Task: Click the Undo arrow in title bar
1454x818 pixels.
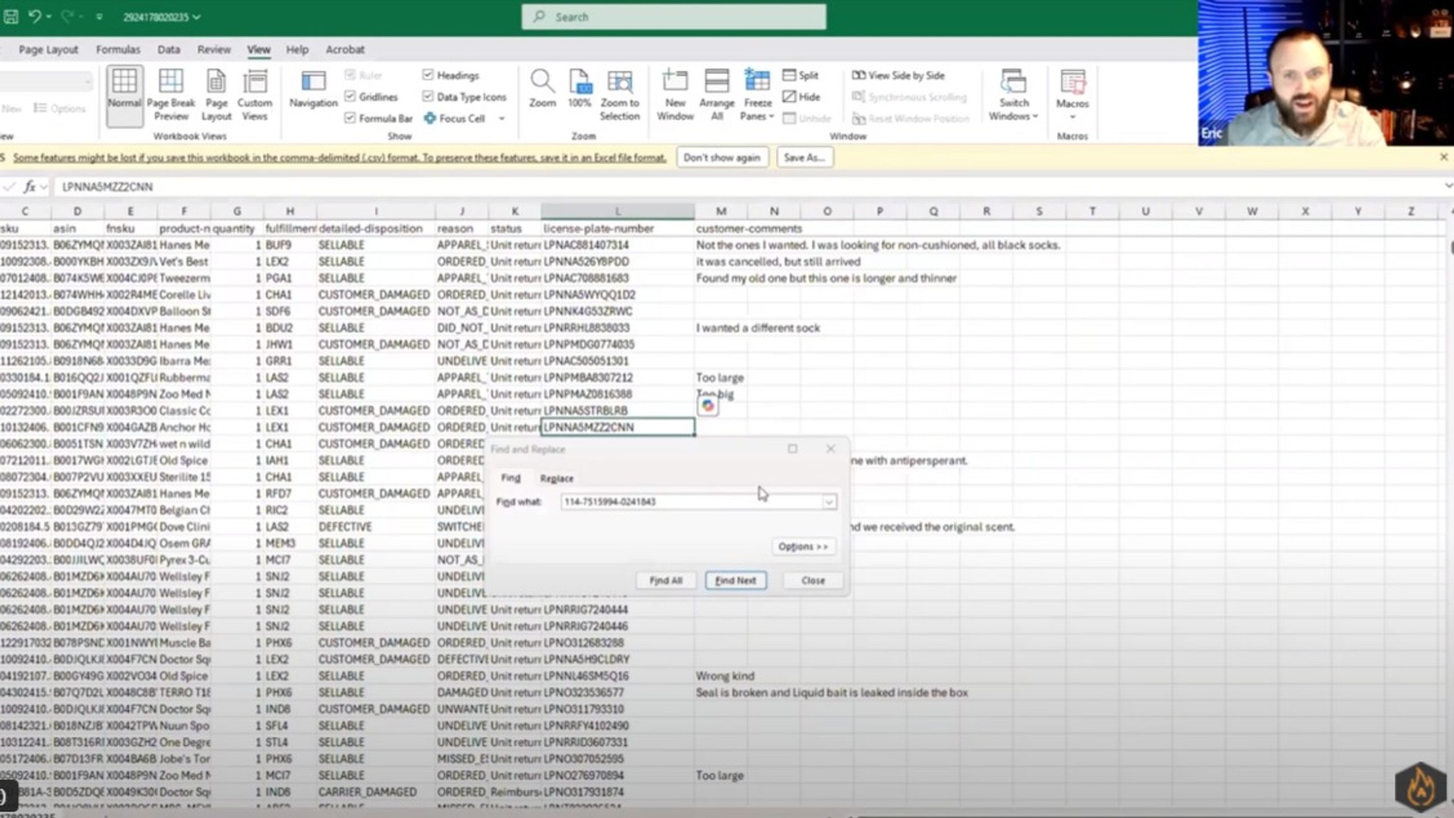Action: [35, 16]
